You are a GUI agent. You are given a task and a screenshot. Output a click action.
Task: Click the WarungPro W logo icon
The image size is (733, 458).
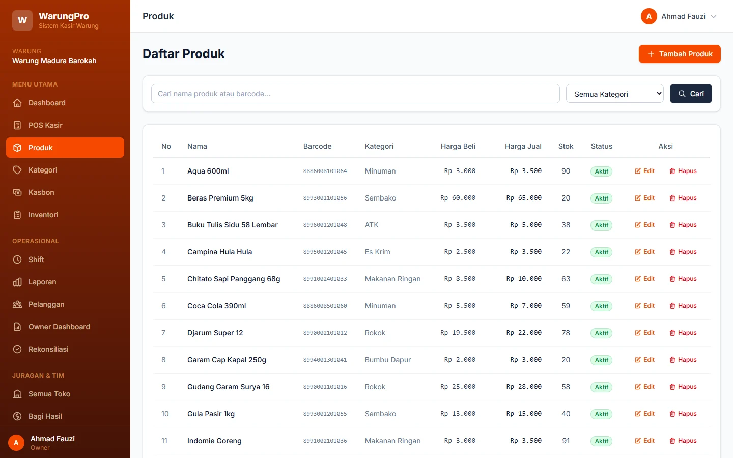(x=22, y=20)
